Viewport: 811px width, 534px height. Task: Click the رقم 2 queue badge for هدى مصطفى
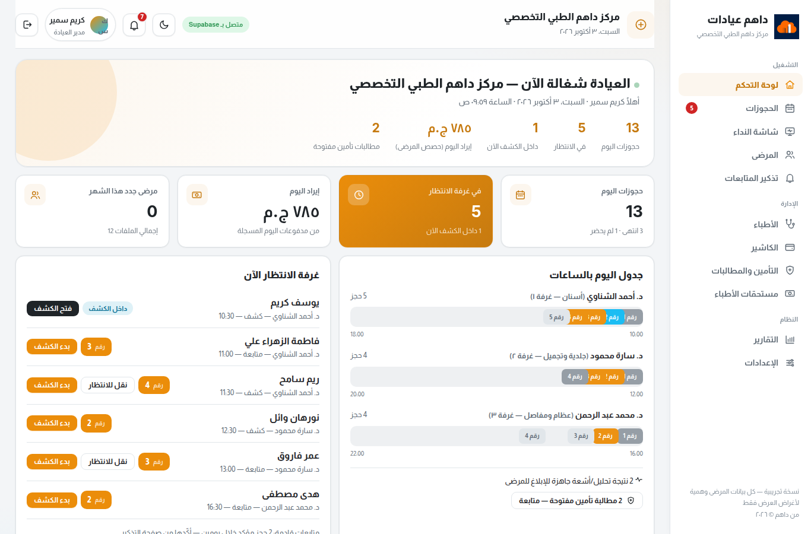[x=96, y=500]
